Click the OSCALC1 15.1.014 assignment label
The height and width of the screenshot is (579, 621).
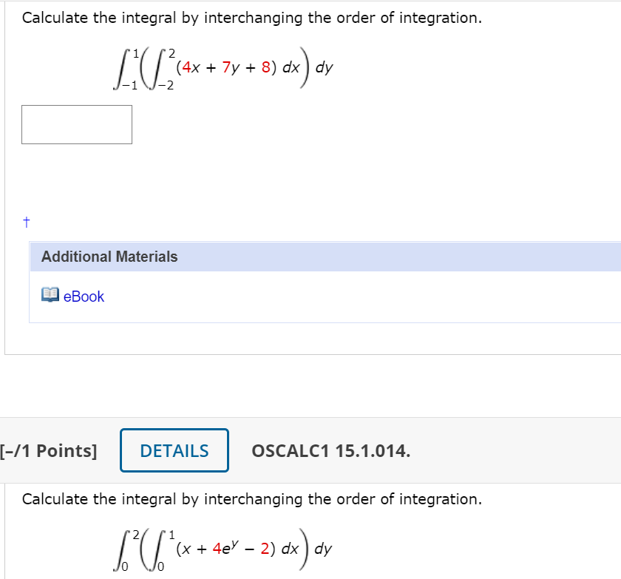[x=330, y=450]
